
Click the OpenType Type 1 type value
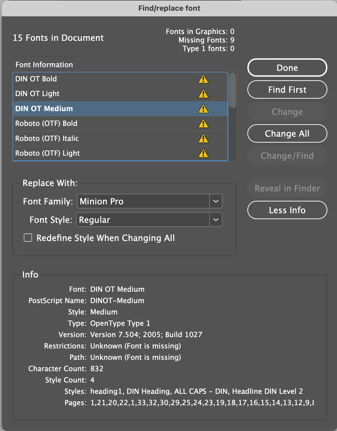[x=120, y=323]
